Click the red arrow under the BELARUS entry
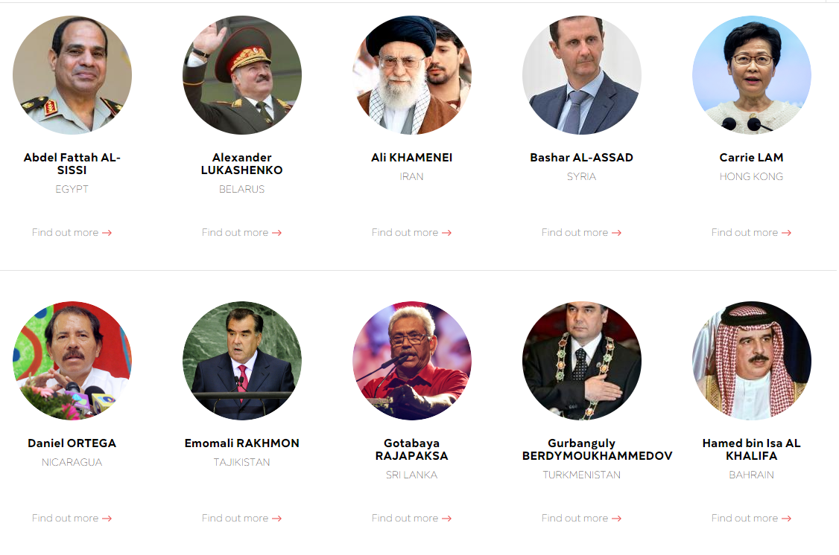 pos(276,233)
